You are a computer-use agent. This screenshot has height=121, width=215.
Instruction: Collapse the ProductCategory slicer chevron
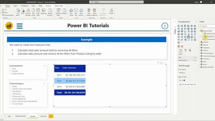click(x=44, y=84)
